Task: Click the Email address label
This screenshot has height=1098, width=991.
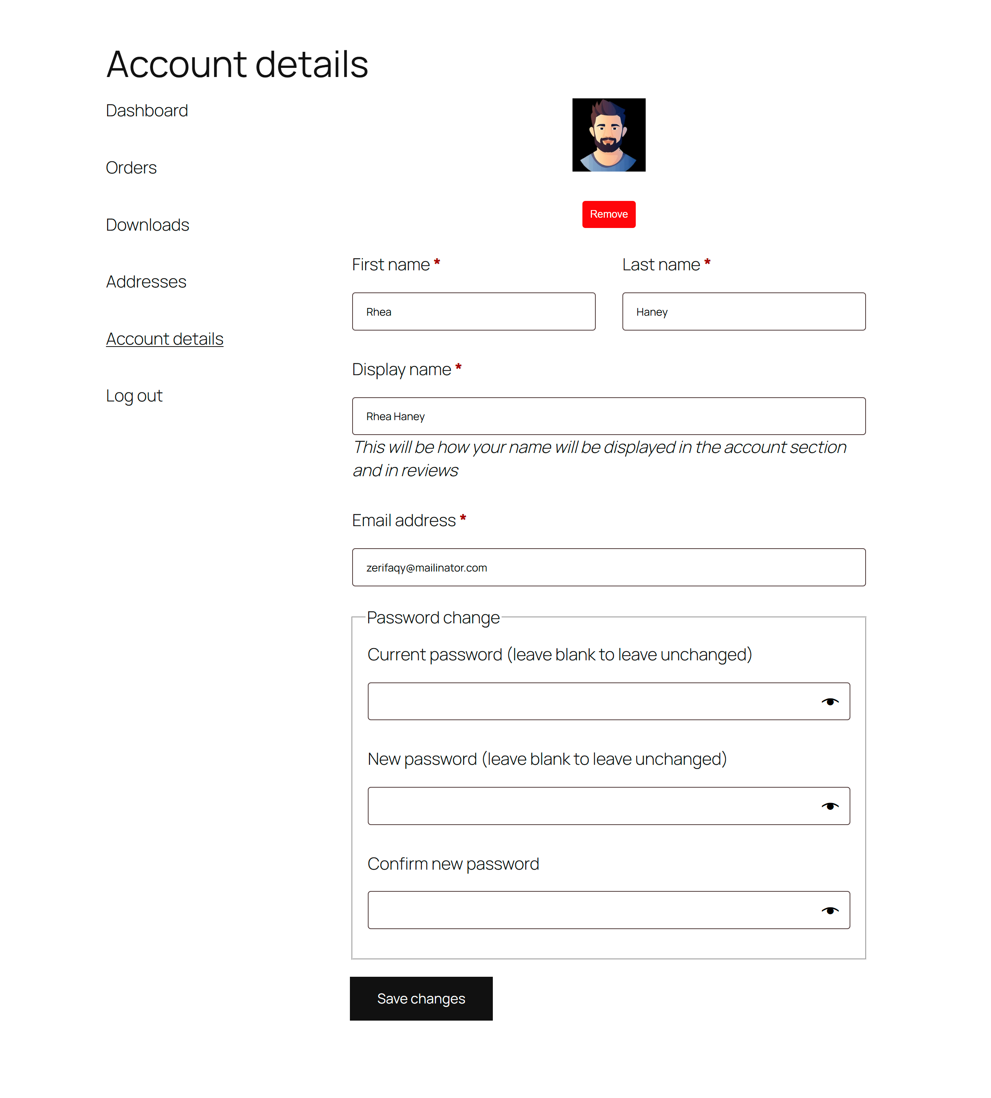Action: tap(409, 521)
